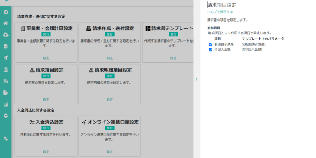This screenshot has height=158, width=316.
Task: Click the swap arrows sidebar icon
Action: point(6,139)
